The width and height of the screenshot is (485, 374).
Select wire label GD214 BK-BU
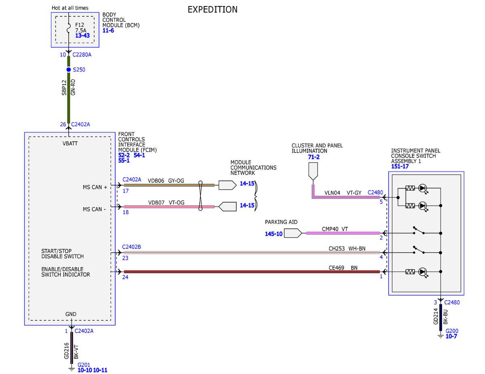pyautogui.click(x=440, y=317)
